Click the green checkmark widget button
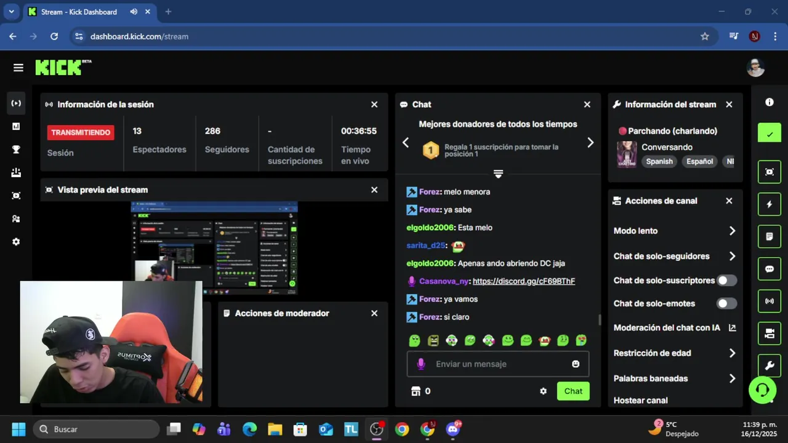 [770, 133]
